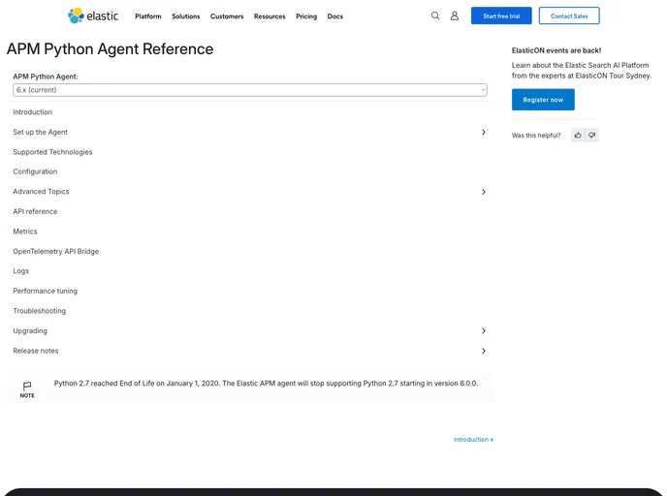Open the Performance tuning page
Screen dimensions: 667x496
coord(46,292)
